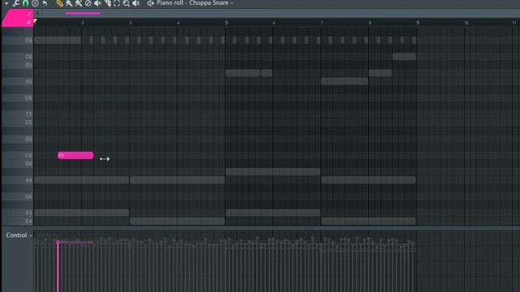Viewport: 520px width, 292px height.
Task: Click the pink horizontal scrollbar handle
Action: pyautogui.click(x=83, y=13)
